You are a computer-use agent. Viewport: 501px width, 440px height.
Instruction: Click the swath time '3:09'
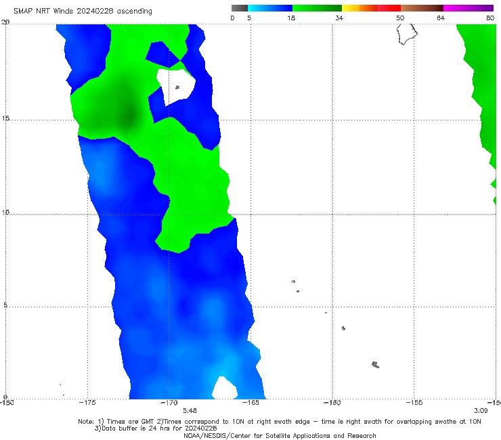click(x=481, y=410)
